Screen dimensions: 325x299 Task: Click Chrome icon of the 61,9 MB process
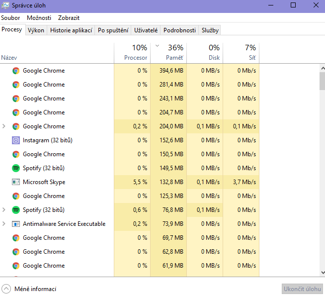point(16,266)
